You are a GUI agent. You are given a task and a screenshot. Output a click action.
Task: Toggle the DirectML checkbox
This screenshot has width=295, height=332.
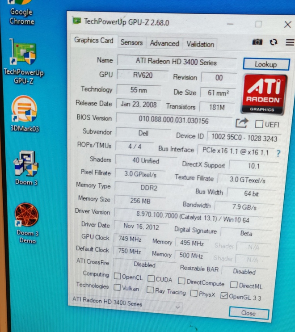click(x=234, y=285)
